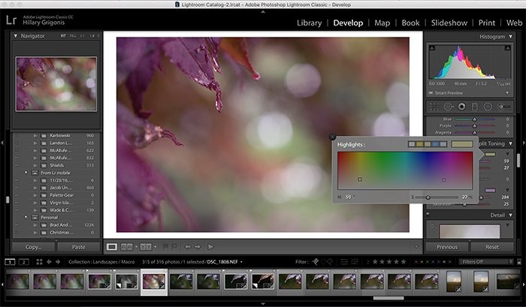Viewport: 526px width, 307px height.
Task: Collapse top panel with top-edge arrow
Action: [x=263, y=12]
